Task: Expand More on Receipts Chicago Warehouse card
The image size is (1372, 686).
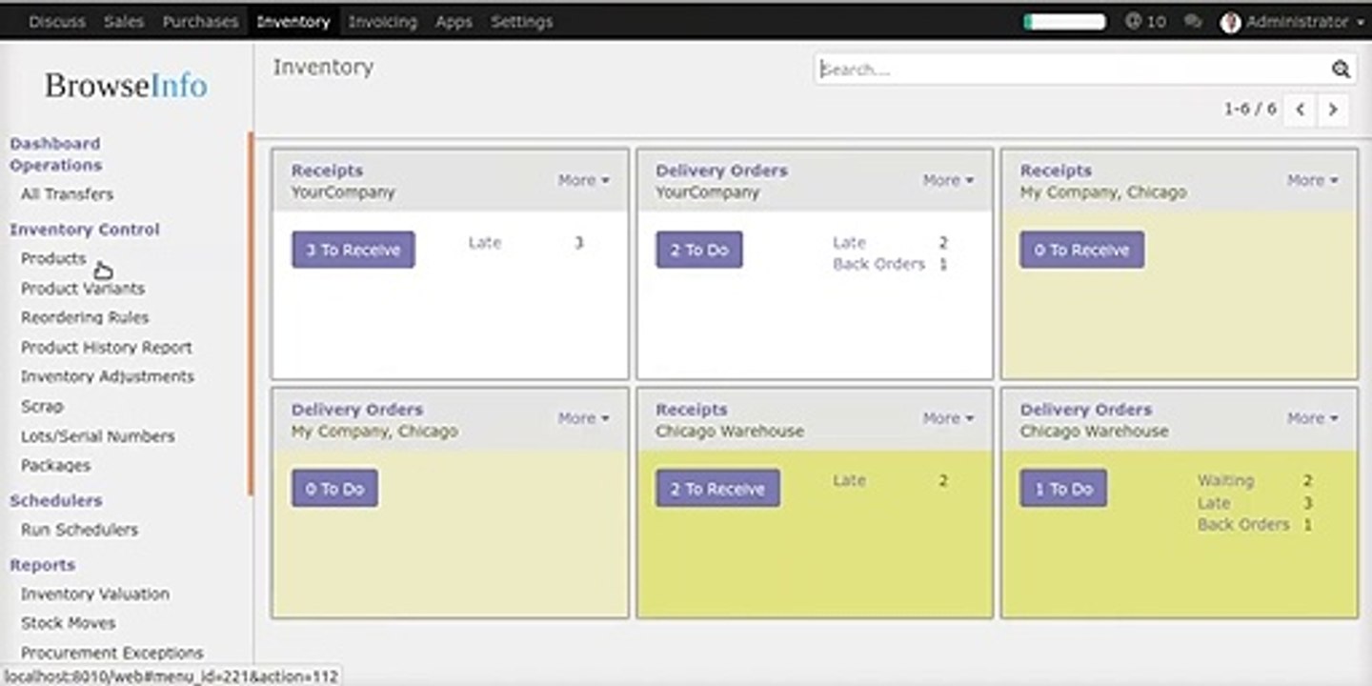Action: coord(948,418)
